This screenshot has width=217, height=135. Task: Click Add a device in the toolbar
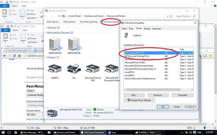52,22
